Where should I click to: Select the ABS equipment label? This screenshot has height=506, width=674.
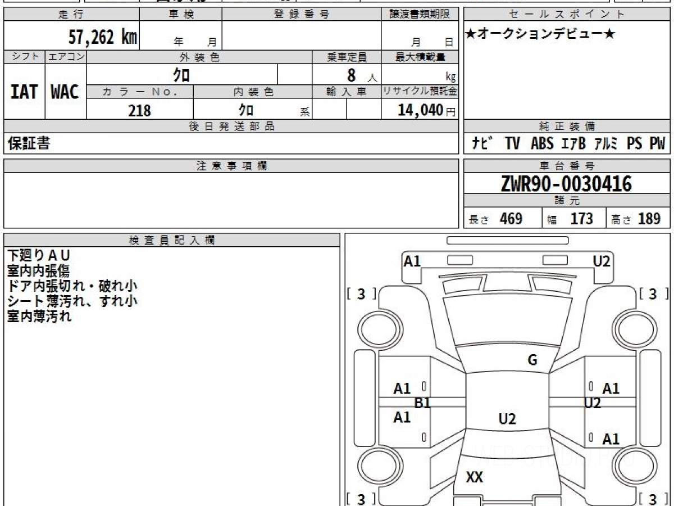click(x=542, y=144)
